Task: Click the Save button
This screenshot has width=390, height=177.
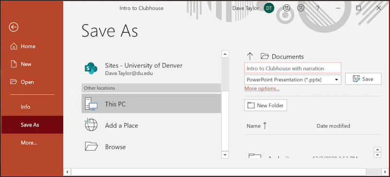Action: [x=363, y=79]
